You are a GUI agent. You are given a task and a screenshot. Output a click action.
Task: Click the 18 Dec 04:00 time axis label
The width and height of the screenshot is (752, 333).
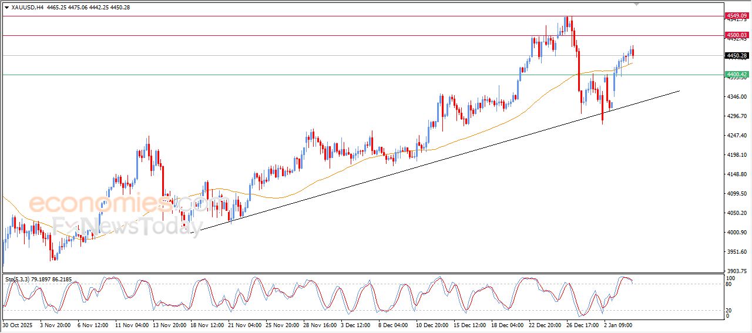click(507, 324)
